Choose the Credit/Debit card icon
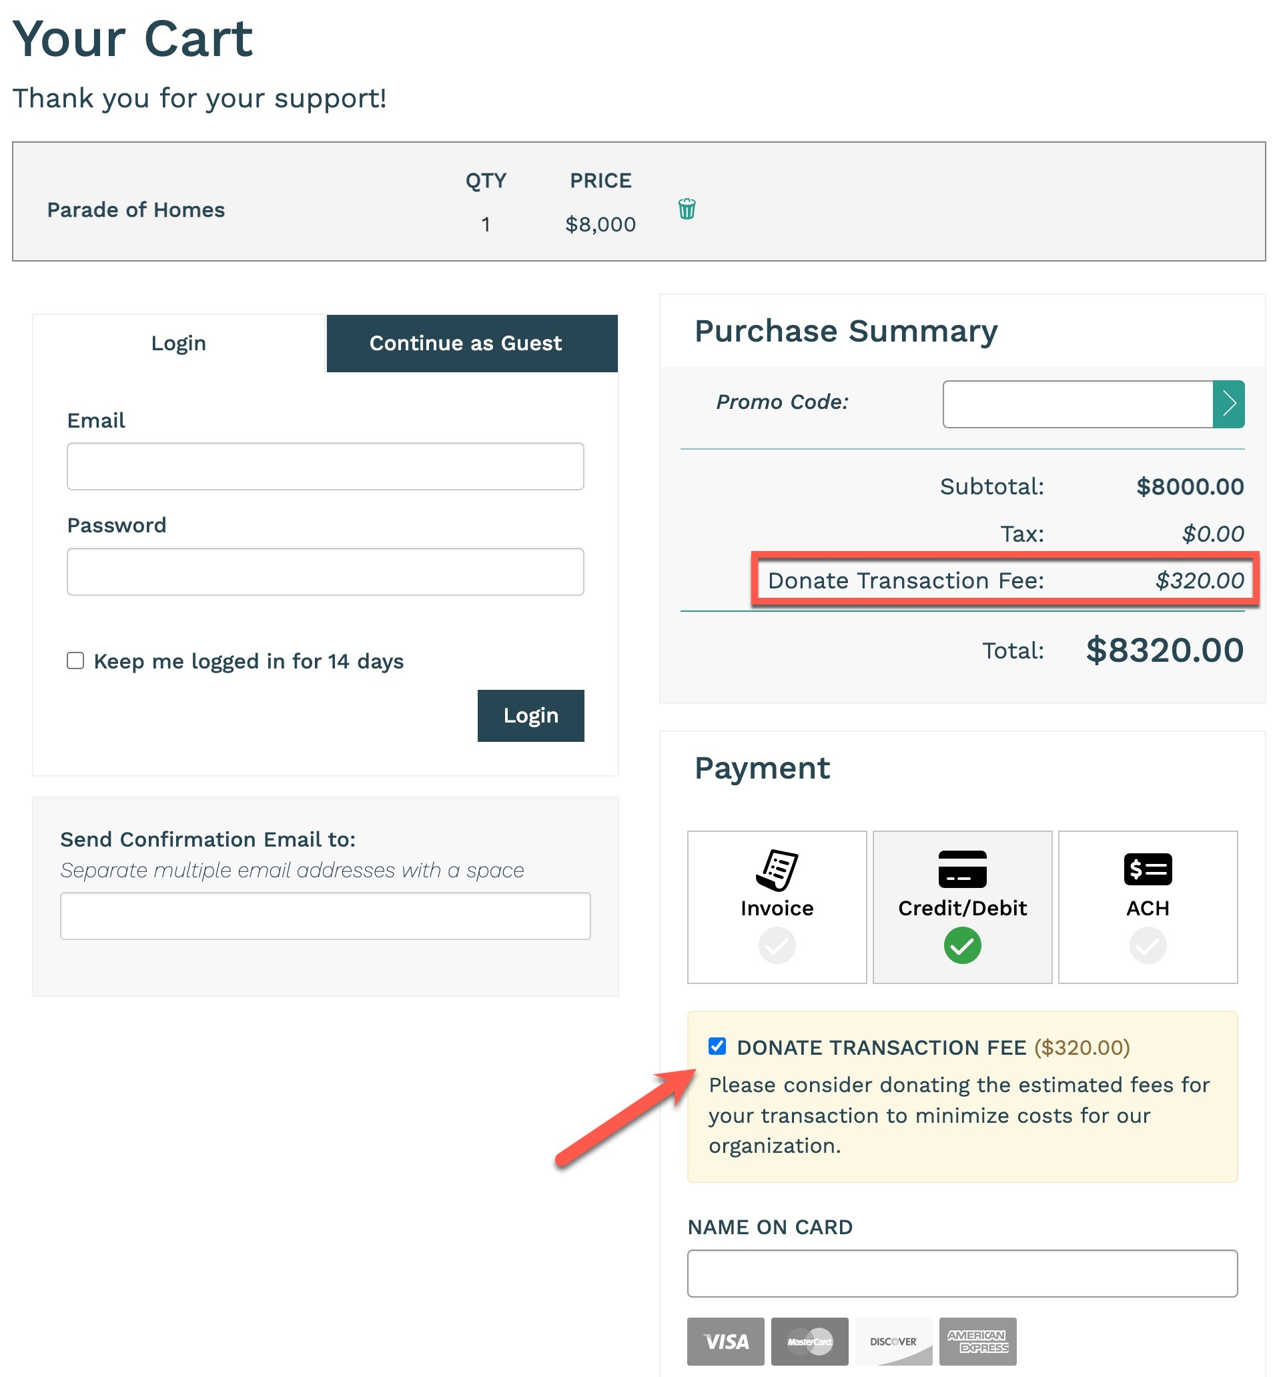 tap(962, 869)
